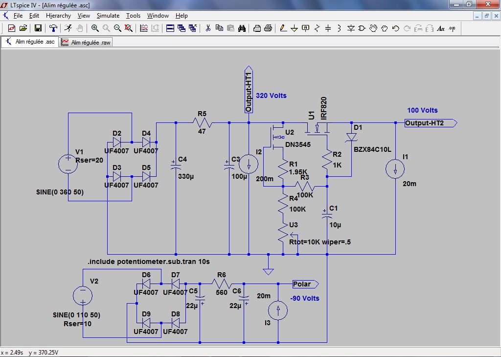Click the Output-HT2 net label flag

pyautogui.click(x=431, y=123)
